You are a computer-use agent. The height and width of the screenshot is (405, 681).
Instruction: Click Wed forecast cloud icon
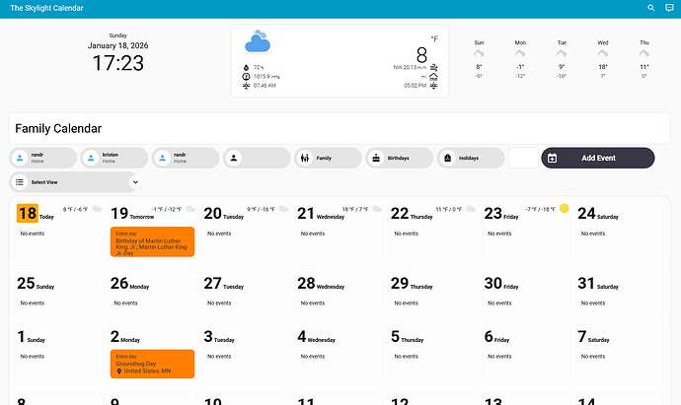coord(603,54)
